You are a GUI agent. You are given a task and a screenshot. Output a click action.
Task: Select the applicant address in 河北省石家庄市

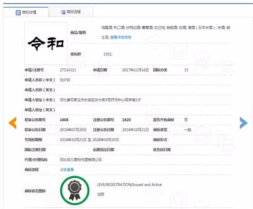(100, 100)
